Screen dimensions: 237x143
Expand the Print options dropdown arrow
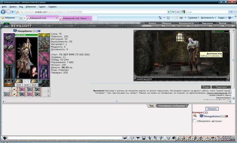click(x=185, y=18)
